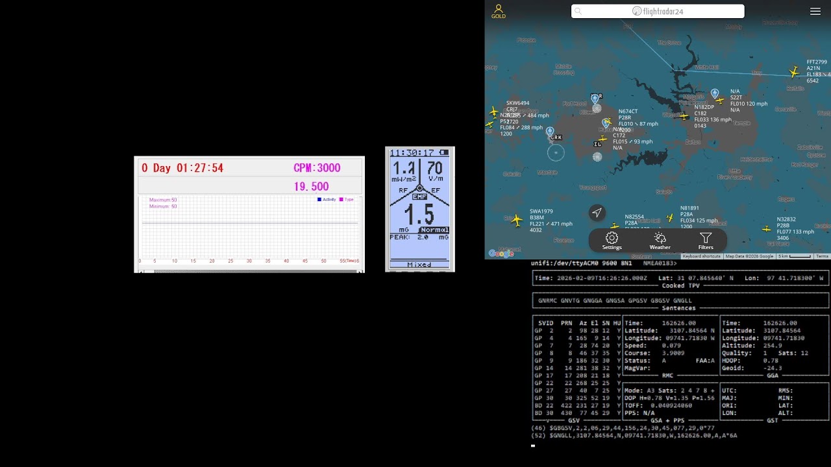This screenshot has width=831, height=467.
Task: Click the Altitude value 254.9 in GGA panel
Action: point(775,346)
